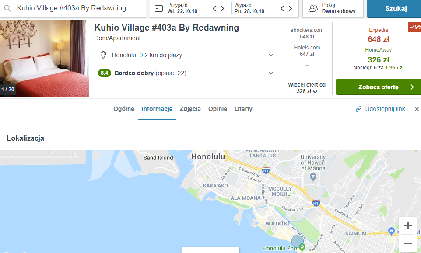Click the search magnifier icon

(7, 8)
